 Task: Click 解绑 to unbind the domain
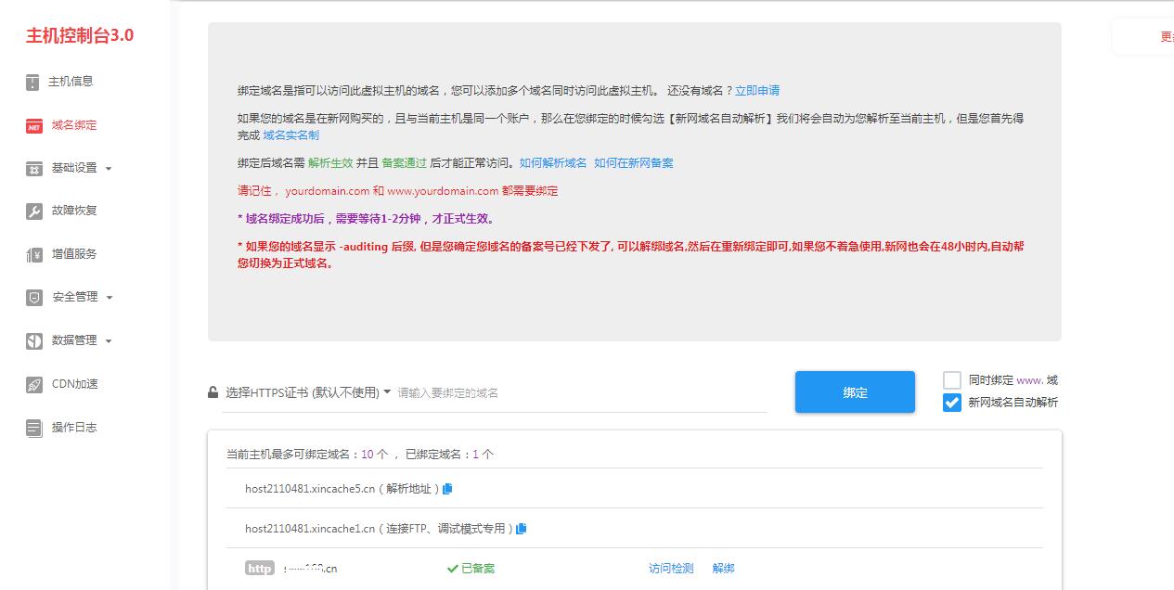[724, 569]
